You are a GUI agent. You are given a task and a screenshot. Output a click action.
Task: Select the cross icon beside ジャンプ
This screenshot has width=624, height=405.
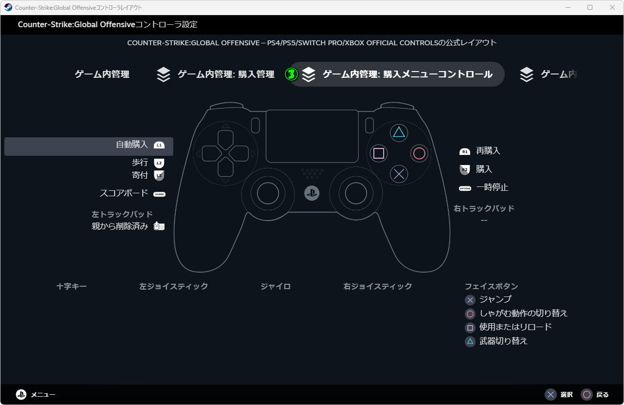(470, 300)
